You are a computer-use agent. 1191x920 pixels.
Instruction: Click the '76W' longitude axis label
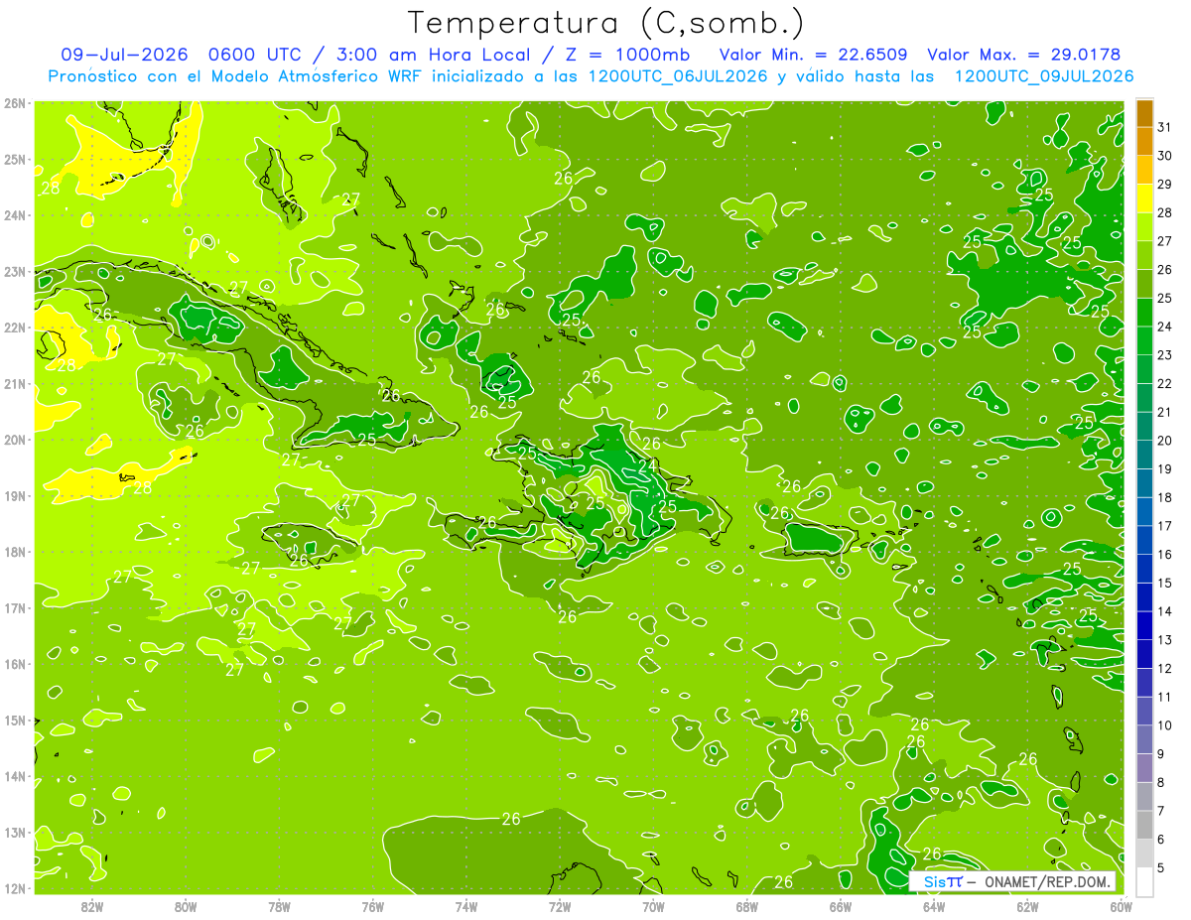[x=372, y=905]
